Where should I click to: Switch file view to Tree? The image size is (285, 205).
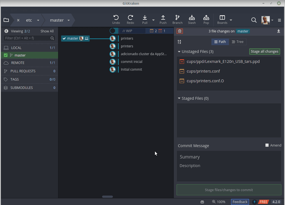(x=238, y=42)
